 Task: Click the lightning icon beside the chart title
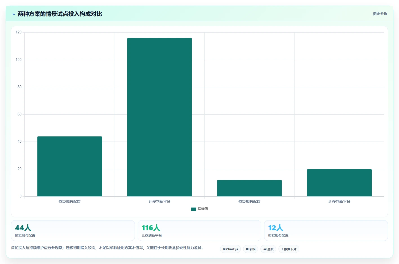(x=13, y=14)
